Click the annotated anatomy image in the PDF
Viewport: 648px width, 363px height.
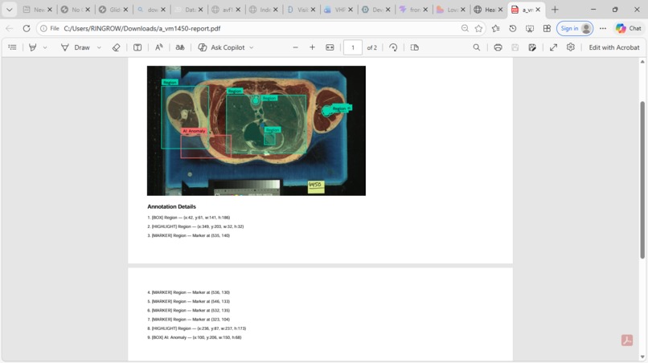point(256,130)
